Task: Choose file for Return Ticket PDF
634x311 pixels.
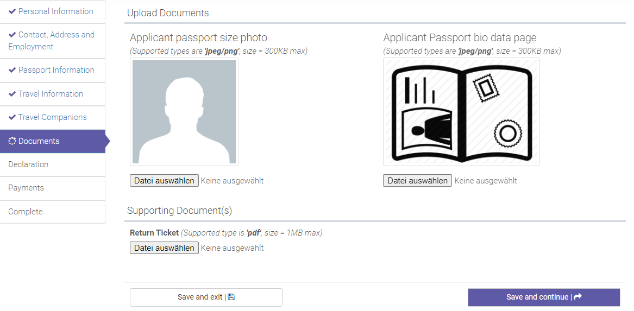Action: pyautogui.click(x=164, y=248)
